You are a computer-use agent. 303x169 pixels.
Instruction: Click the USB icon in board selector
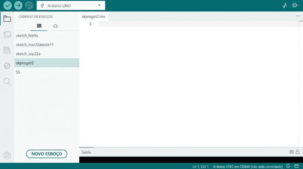[x=42, y=6]
